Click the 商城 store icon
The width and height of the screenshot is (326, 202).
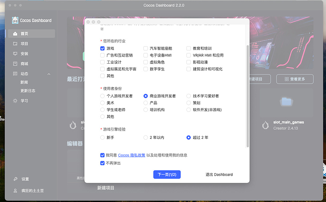pos(15,64)
